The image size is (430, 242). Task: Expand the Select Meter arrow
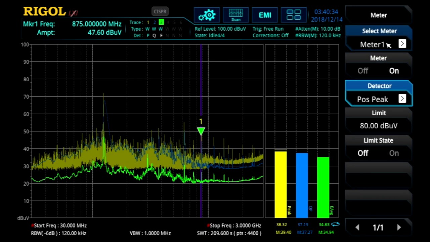[x=402, y=44]
